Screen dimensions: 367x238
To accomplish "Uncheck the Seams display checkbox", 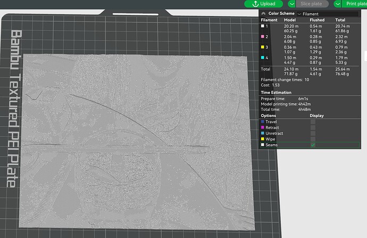I will (x=313, y=145).
